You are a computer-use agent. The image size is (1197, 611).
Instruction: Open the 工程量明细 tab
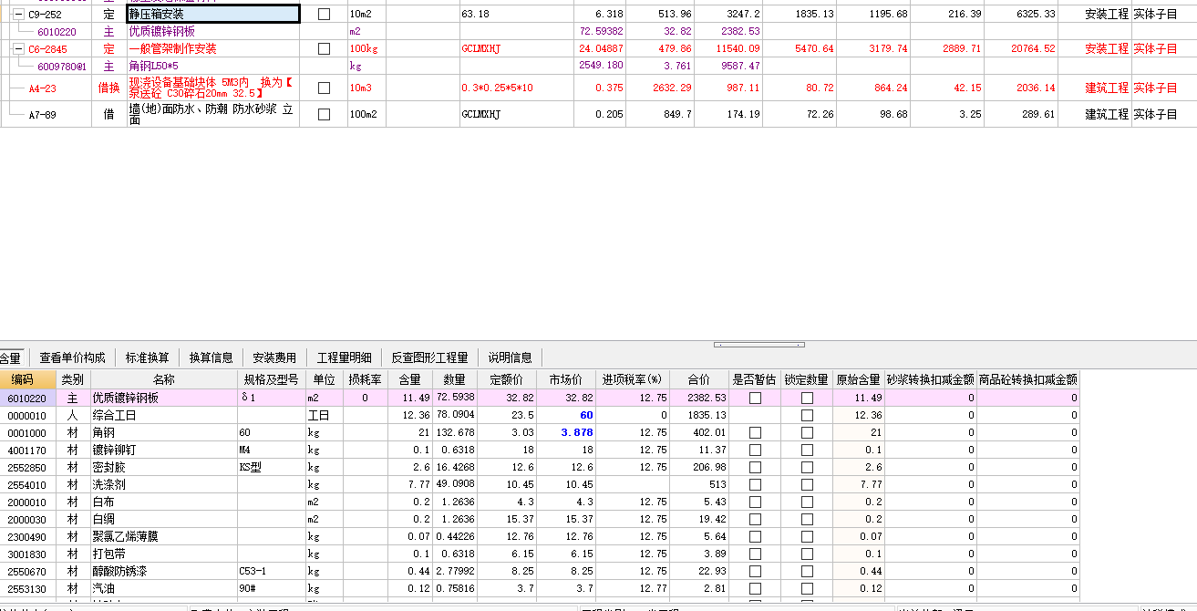click(345, 357)
